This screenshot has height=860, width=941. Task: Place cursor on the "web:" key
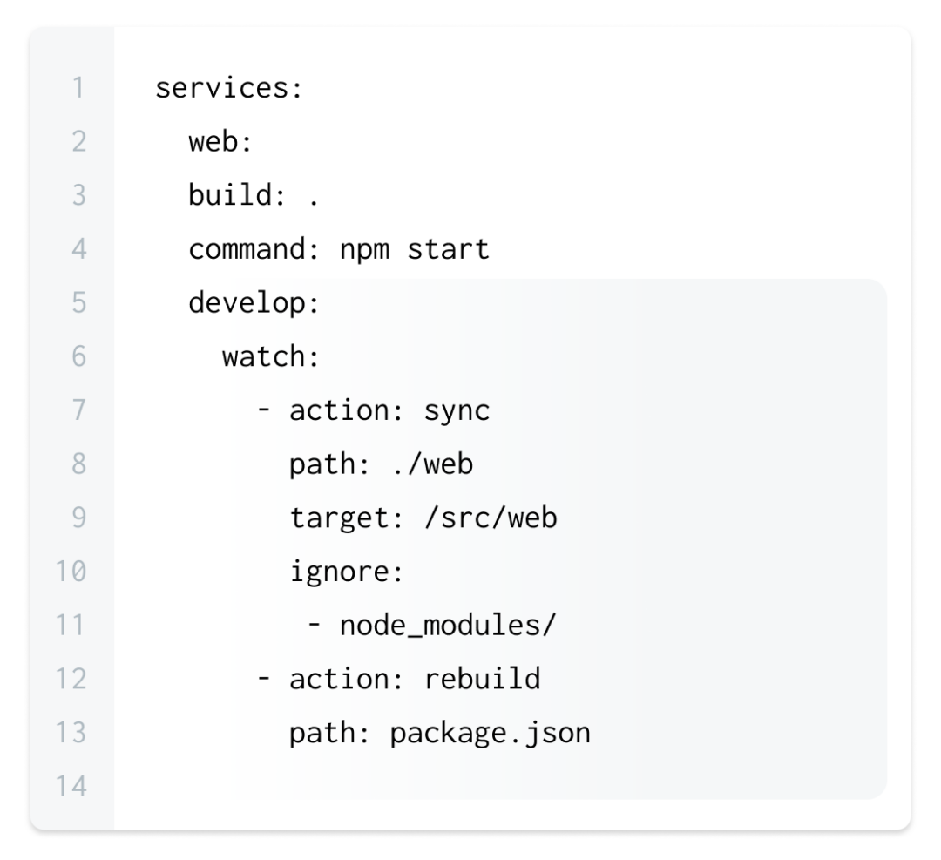pos(220,143)
